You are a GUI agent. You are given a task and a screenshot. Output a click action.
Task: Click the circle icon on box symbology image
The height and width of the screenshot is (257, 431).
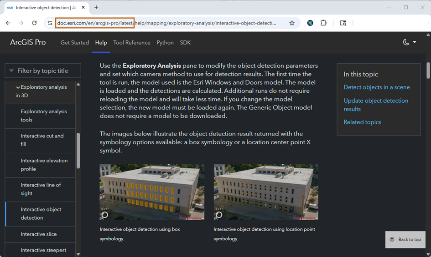pyautogui.click(x=105, y=215)
